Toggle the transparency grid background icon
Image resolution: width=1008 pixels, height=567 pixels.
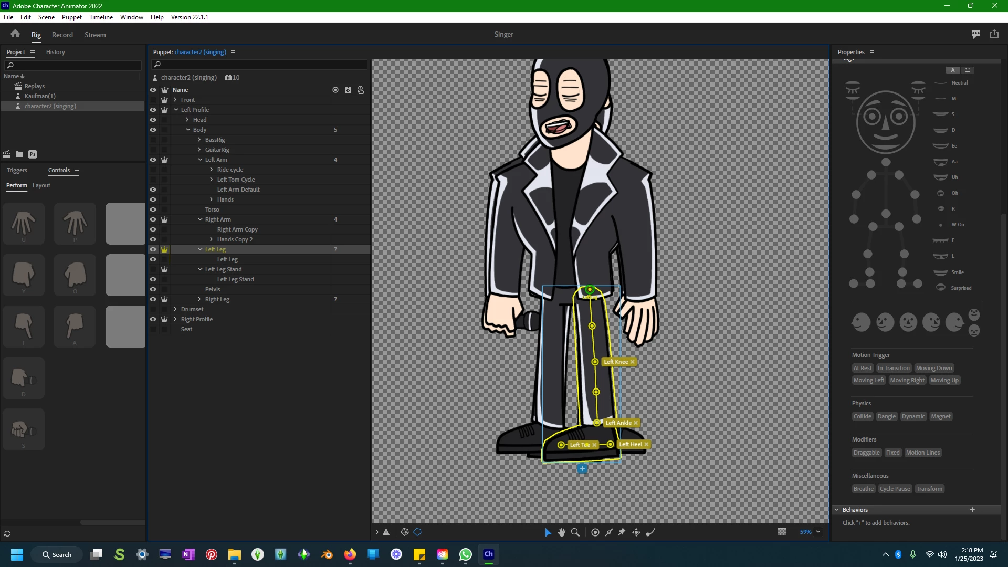pos(782,532)
